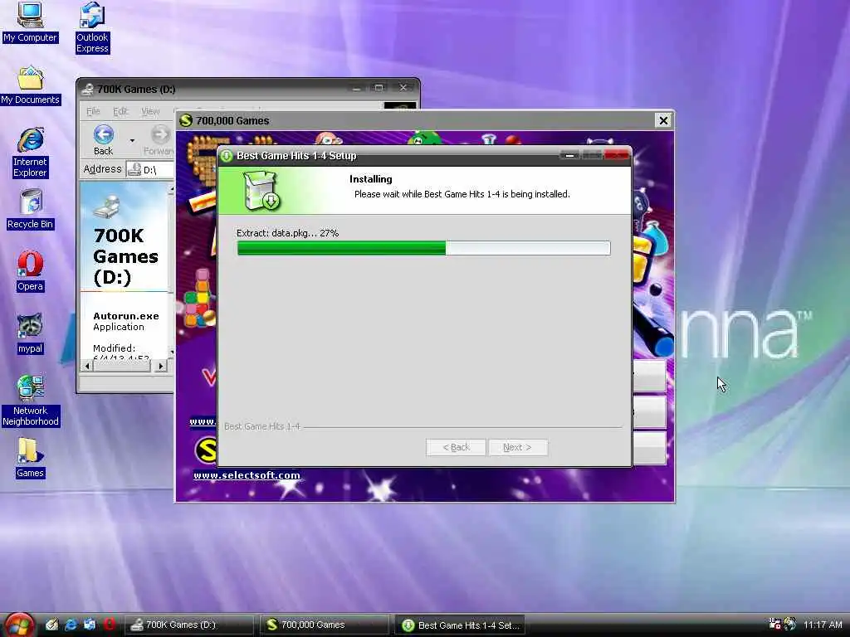Close the 700,000 Games launcher window
This screenshot has height=637, width=850.
[x=663, y=120]
